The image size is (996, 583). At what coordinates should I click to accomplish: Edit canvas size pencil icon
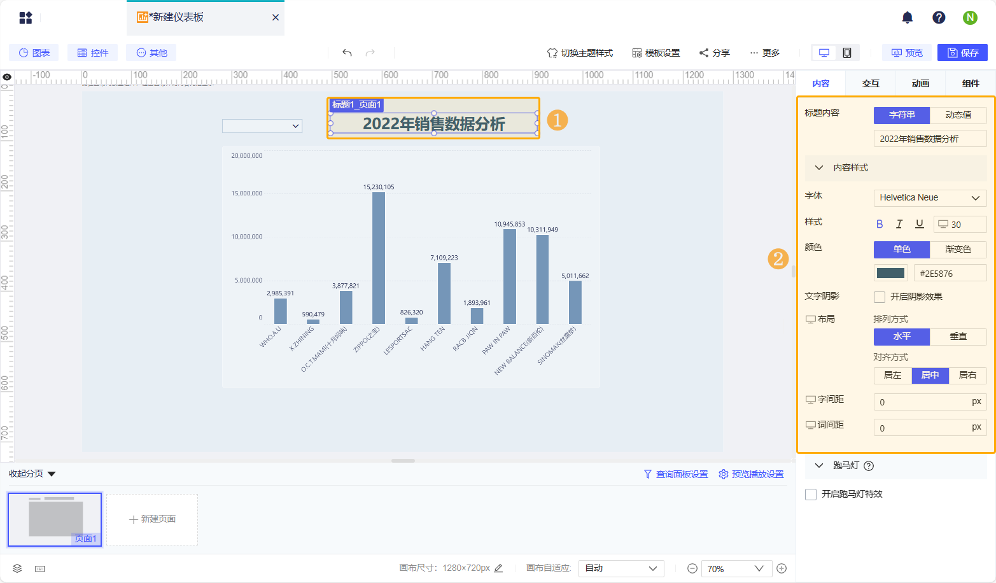498,568
